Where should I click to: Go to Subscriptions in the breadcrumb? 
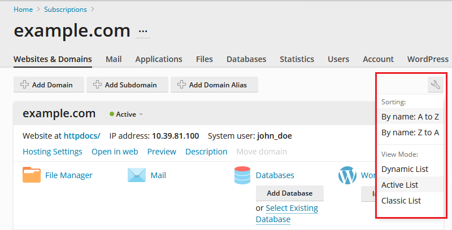pos(66,10)
